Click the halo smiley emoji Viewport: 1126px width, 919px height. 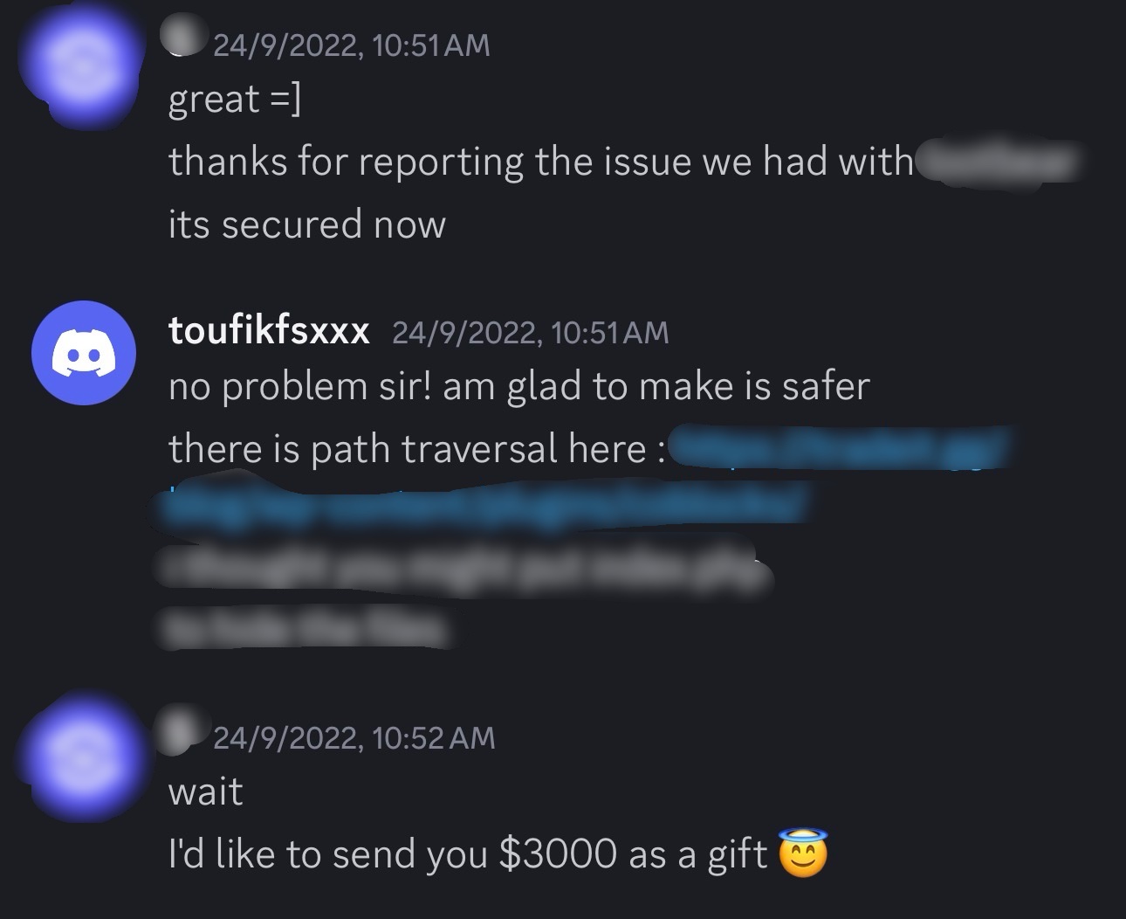801,853
